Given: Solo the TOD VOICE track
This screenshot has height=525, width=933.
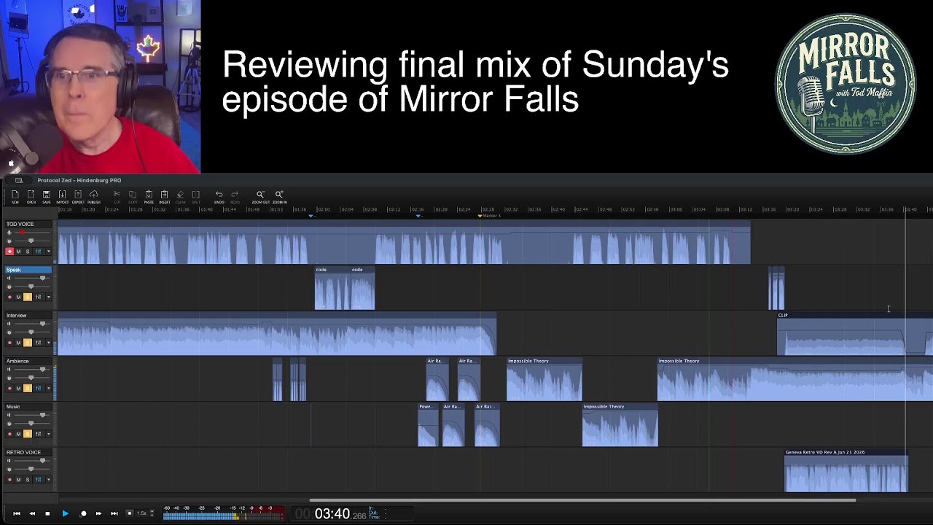Looking at the screenshot, I should [28, 252].
